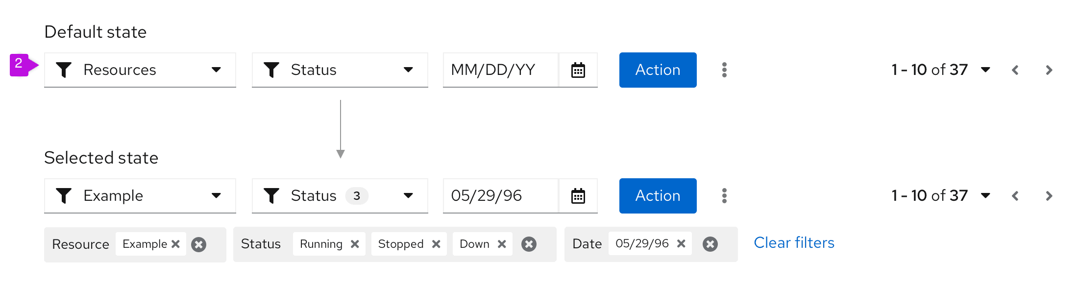
Task: Remove the Down status chip
Action: tap(502, 244)
